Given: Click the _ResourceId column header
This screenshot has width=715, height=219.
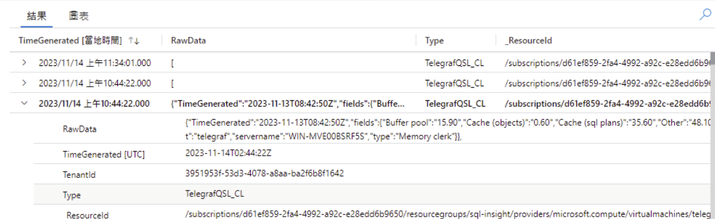Looking at the screenshot, I should [528, 41].
